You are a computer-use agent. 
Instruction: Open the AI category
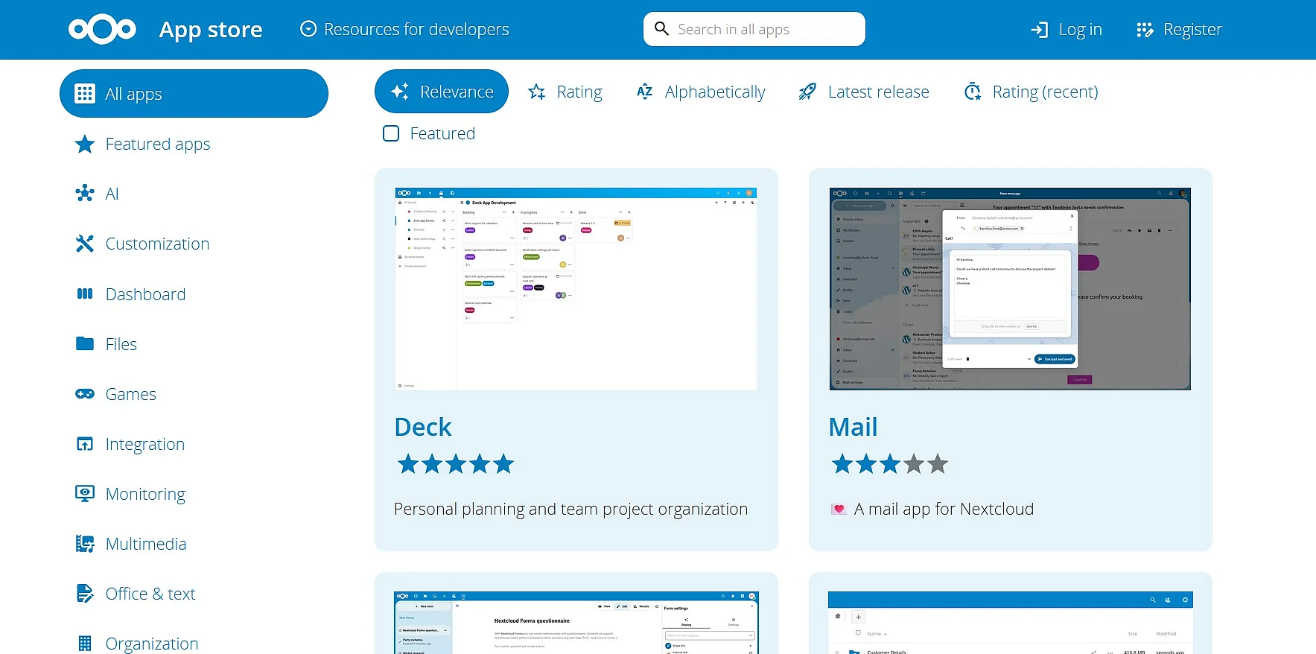pyautogui.click(x=112, y=194)
